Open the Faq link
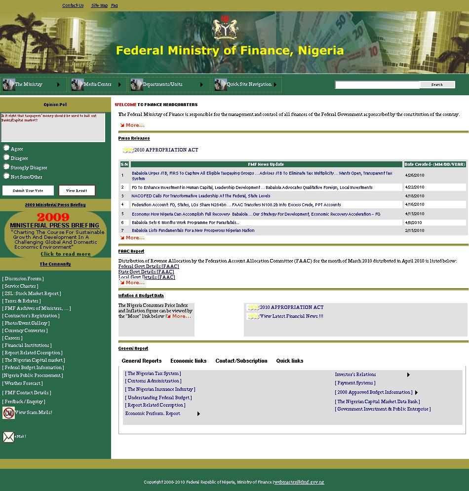Screen dimensions: 469x491 tap(115, 5)
